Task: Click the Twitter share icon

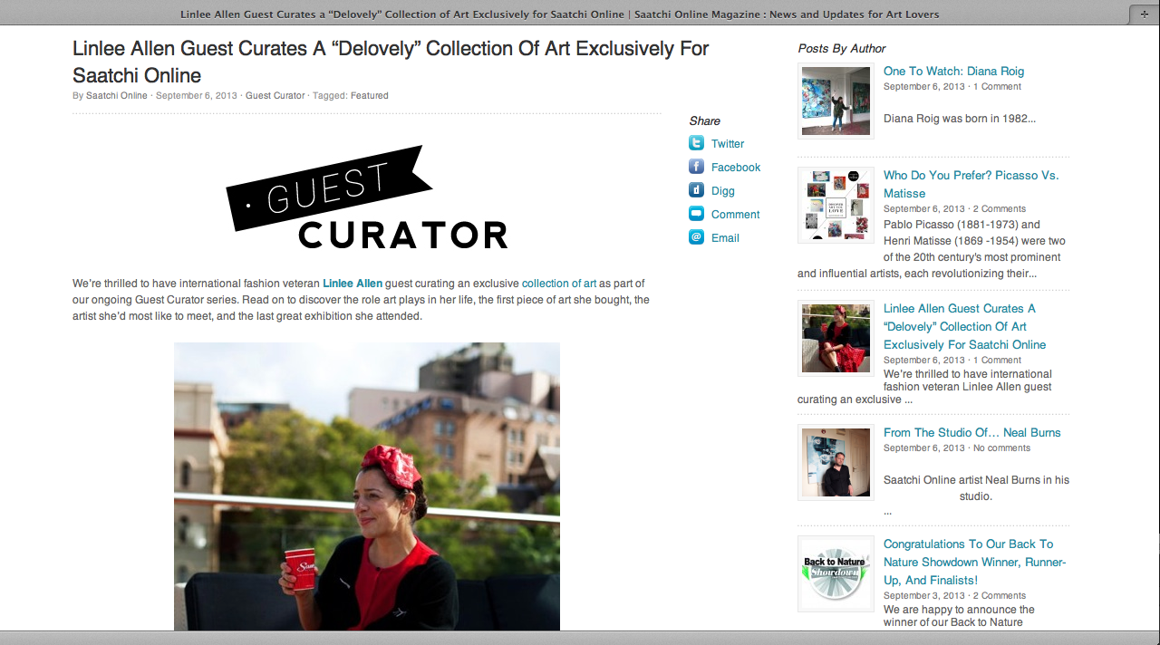Action: point(696,143)
